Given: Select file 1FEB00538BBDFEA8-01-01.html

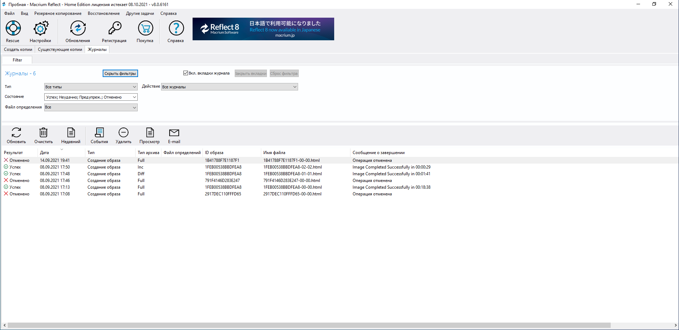Looking at the screenshot, I should coord(292,174).
